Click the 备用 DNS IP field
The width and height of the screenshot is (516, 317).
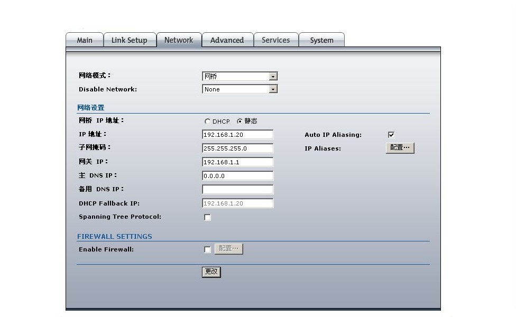coord(237,189)
